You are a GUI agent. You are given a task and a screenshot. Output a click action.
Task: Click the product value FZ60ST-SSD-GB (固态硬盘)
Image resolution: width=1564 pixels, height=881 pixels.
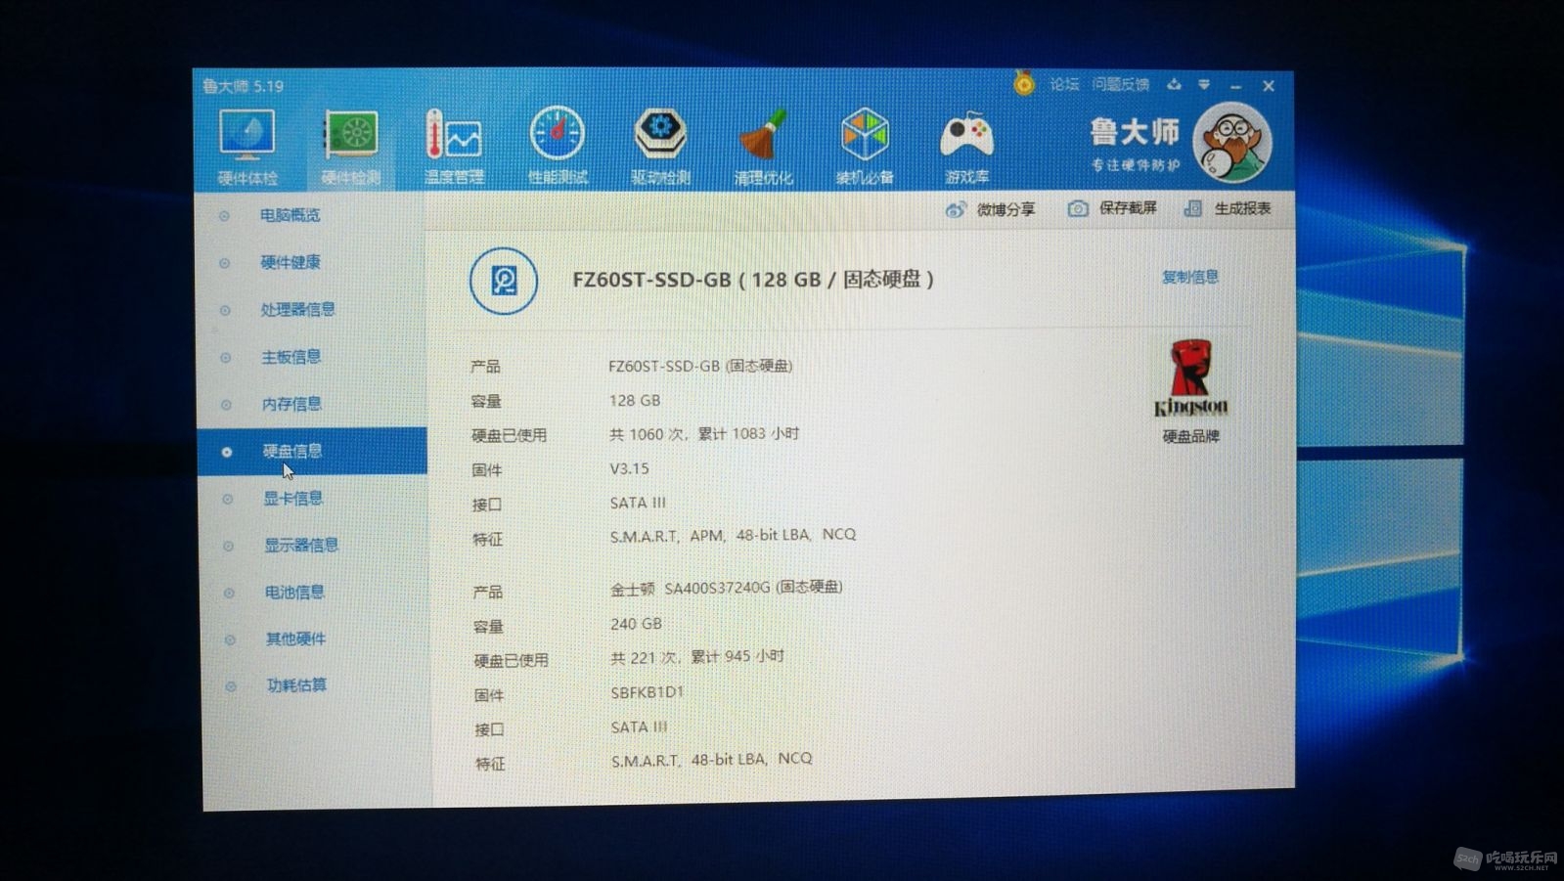coord(700,366)
